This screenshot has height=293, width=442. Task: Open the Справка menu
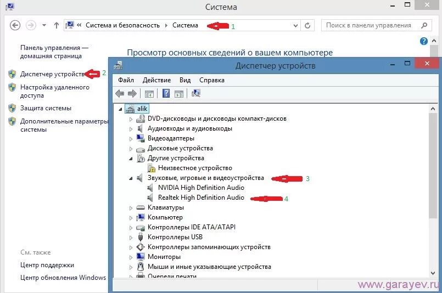212,80
